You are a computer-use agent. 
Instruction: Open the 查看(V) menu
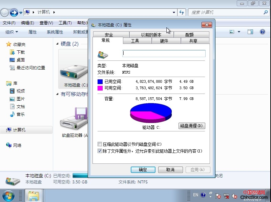(x=46, y=23)
